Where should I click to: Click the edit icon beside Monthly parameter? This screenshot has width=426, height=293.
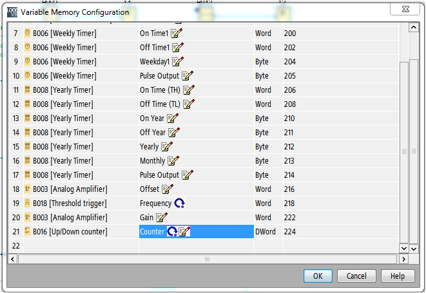(173, 160)
